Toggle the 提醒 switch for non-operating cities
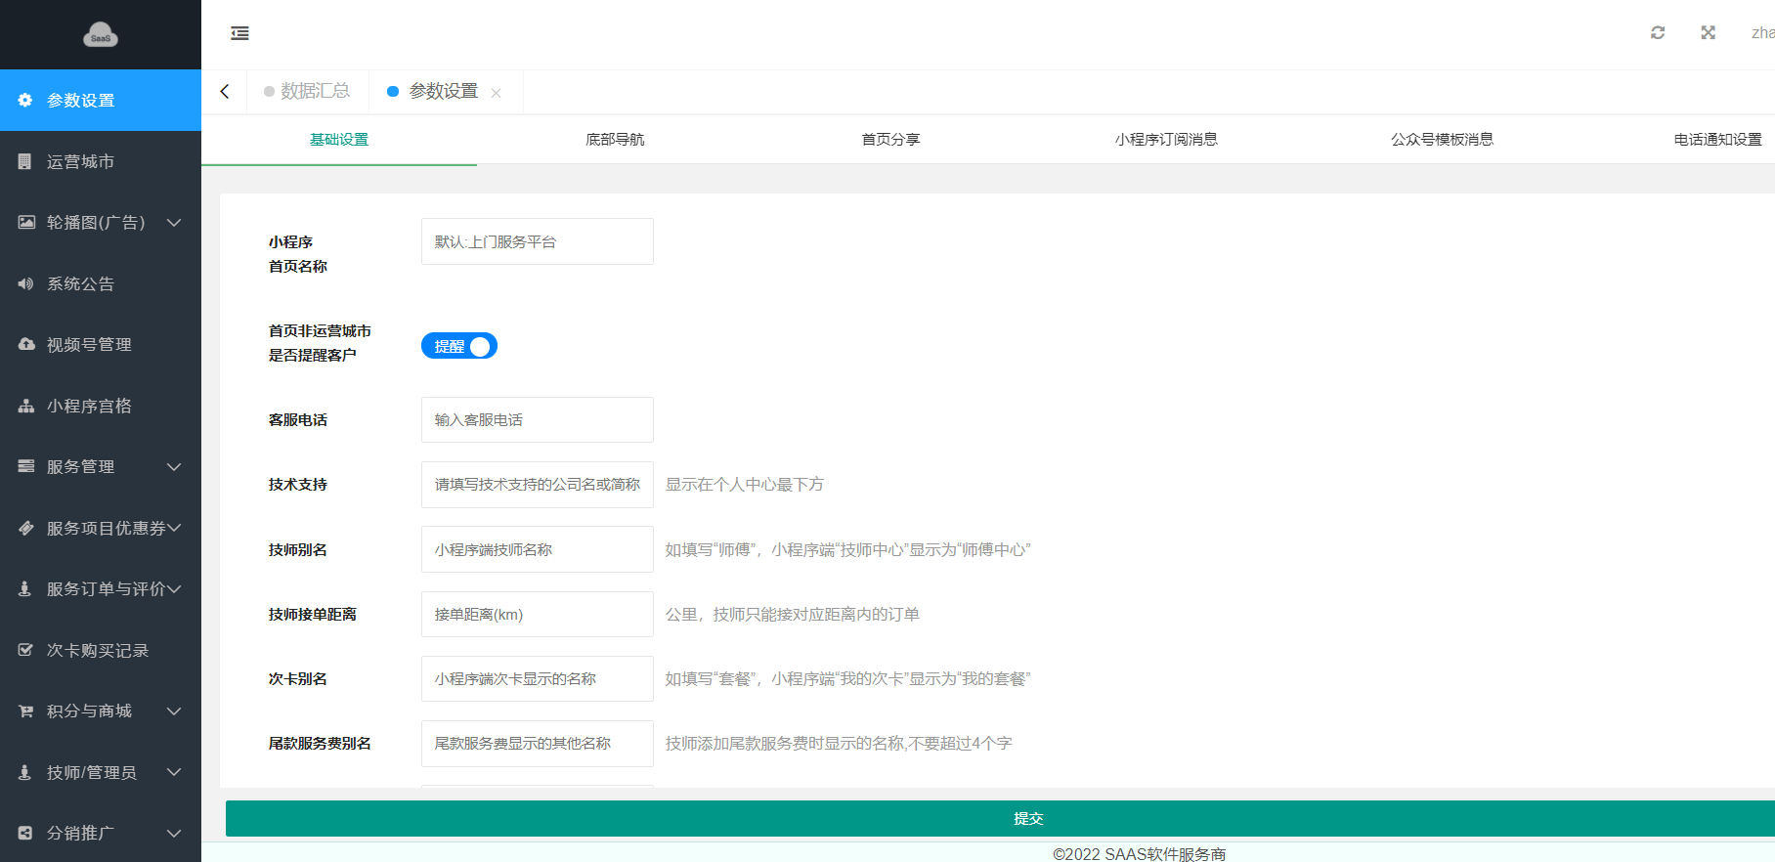This screenshot has width=1775, height=862. [x=459, y=346]
